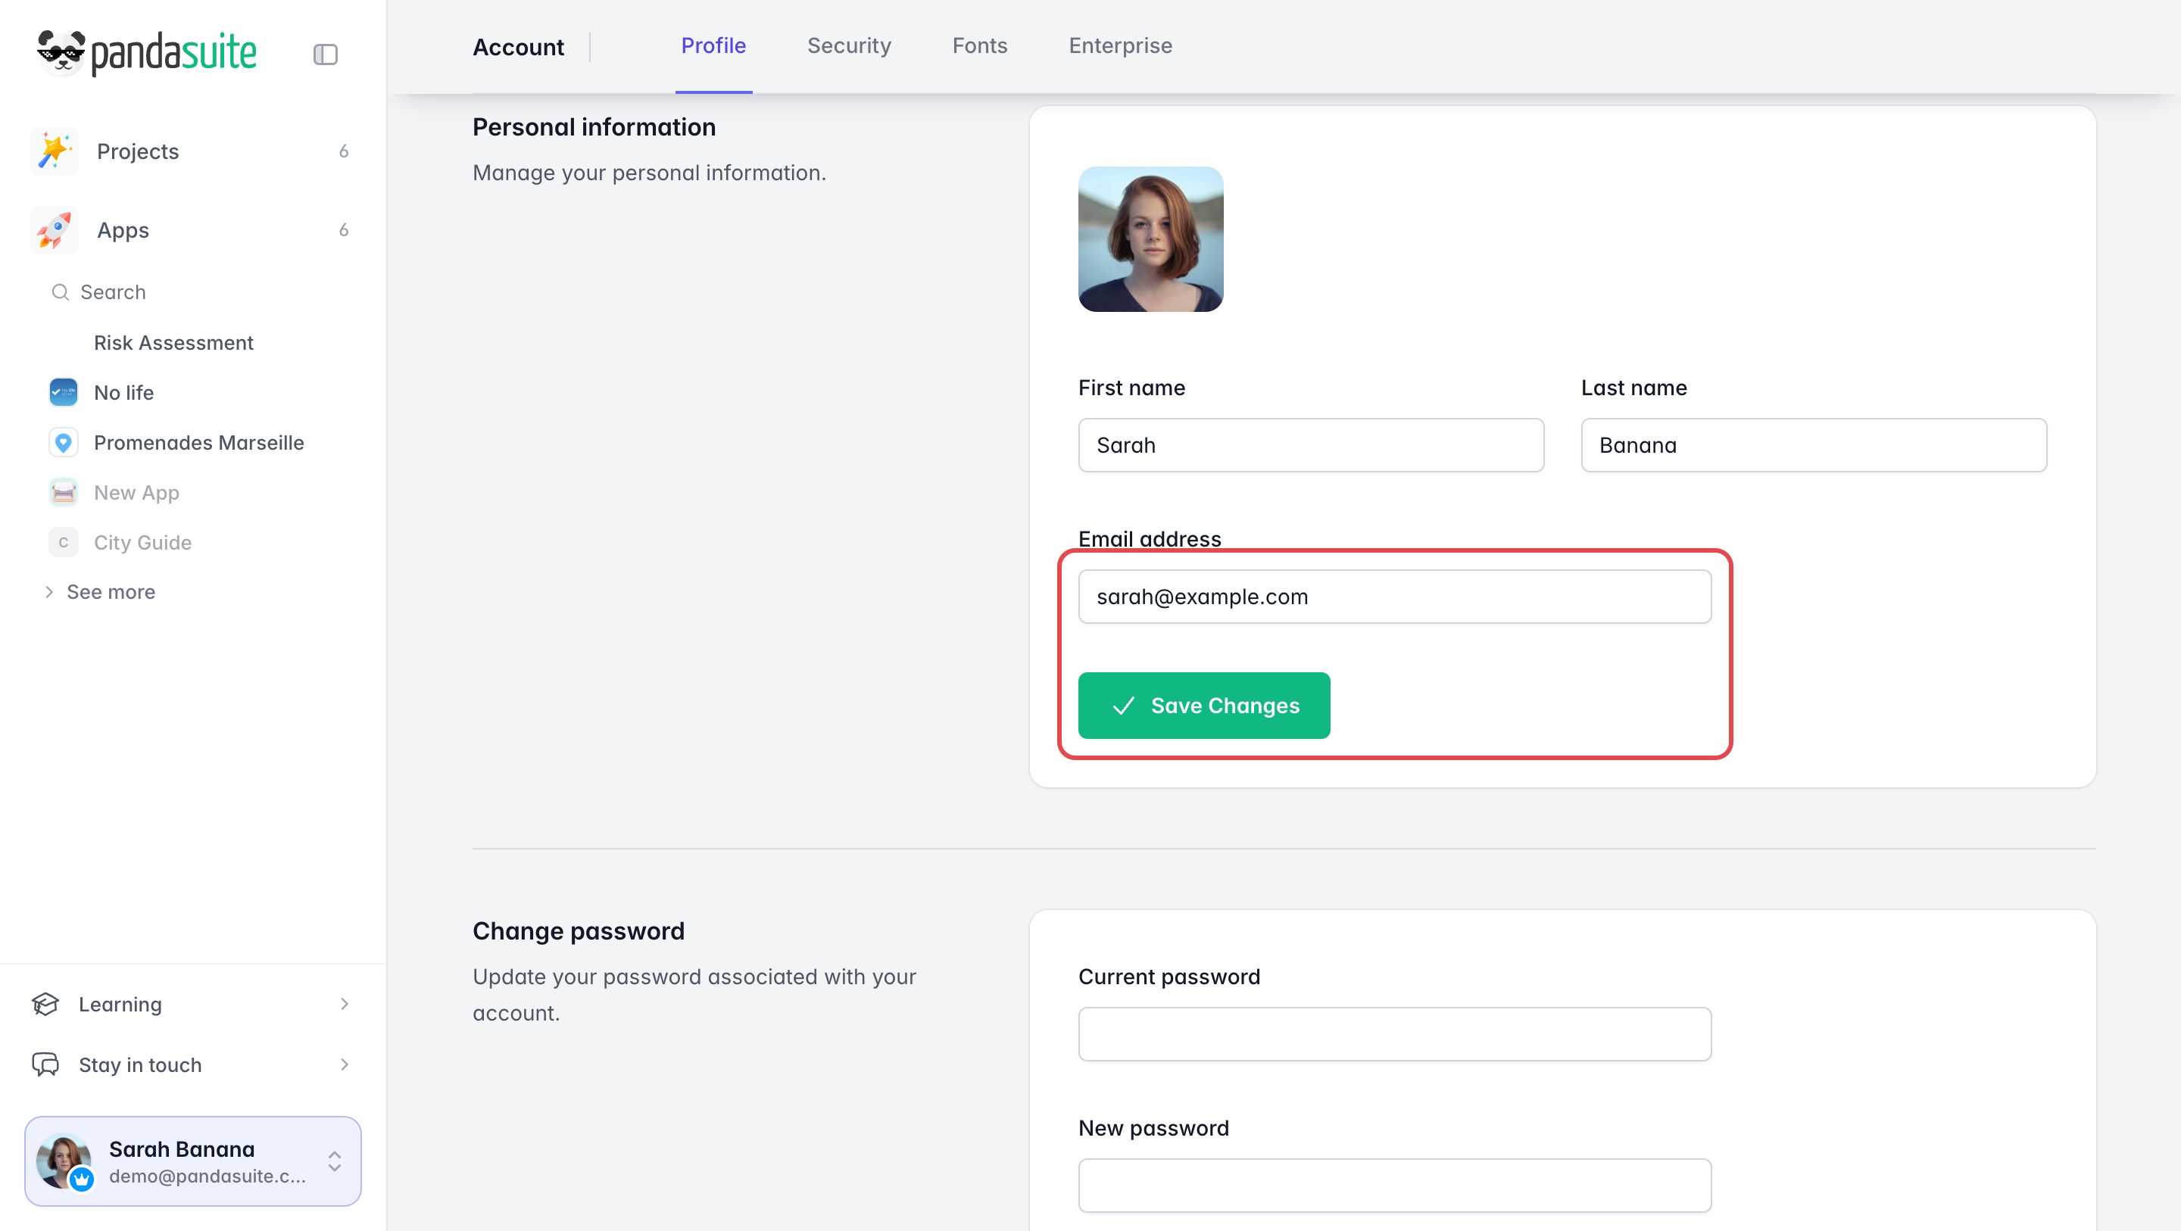
Task: Click the Learning graduation cap icon
Action: click(x=45, y=1004)
